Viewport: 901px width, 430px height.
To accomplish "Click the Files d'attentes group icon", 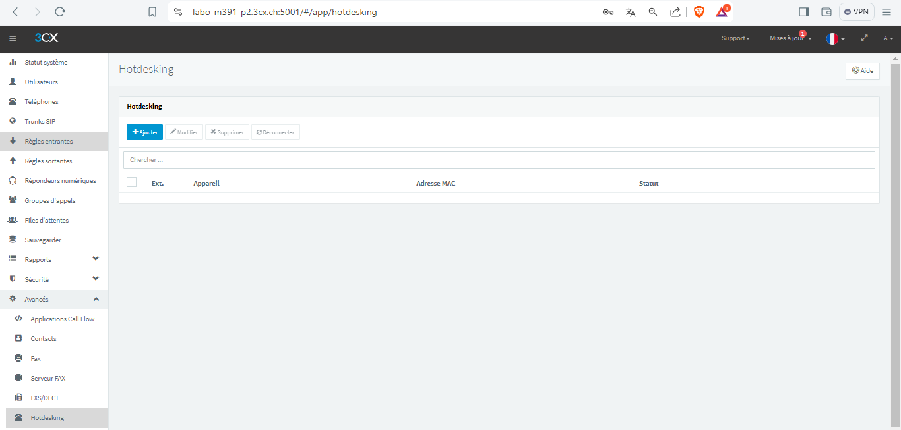I will [13, 220].
